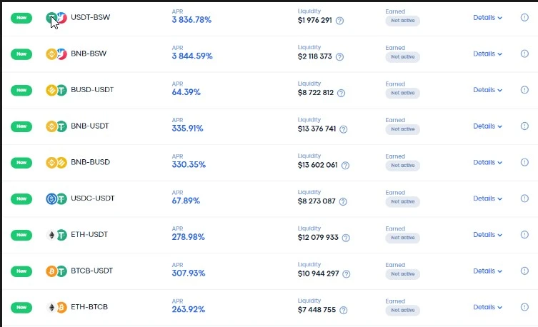Expand Details for the BNB-USDT farm
The width and height of the screenshot is (538, 327).
[x=487, y=126]
